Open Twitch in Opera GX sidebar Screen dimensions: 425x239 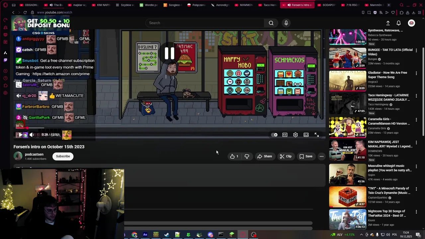pos(5,60)
